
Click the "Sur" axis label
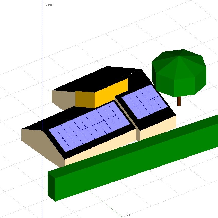(x=128, y=215)
